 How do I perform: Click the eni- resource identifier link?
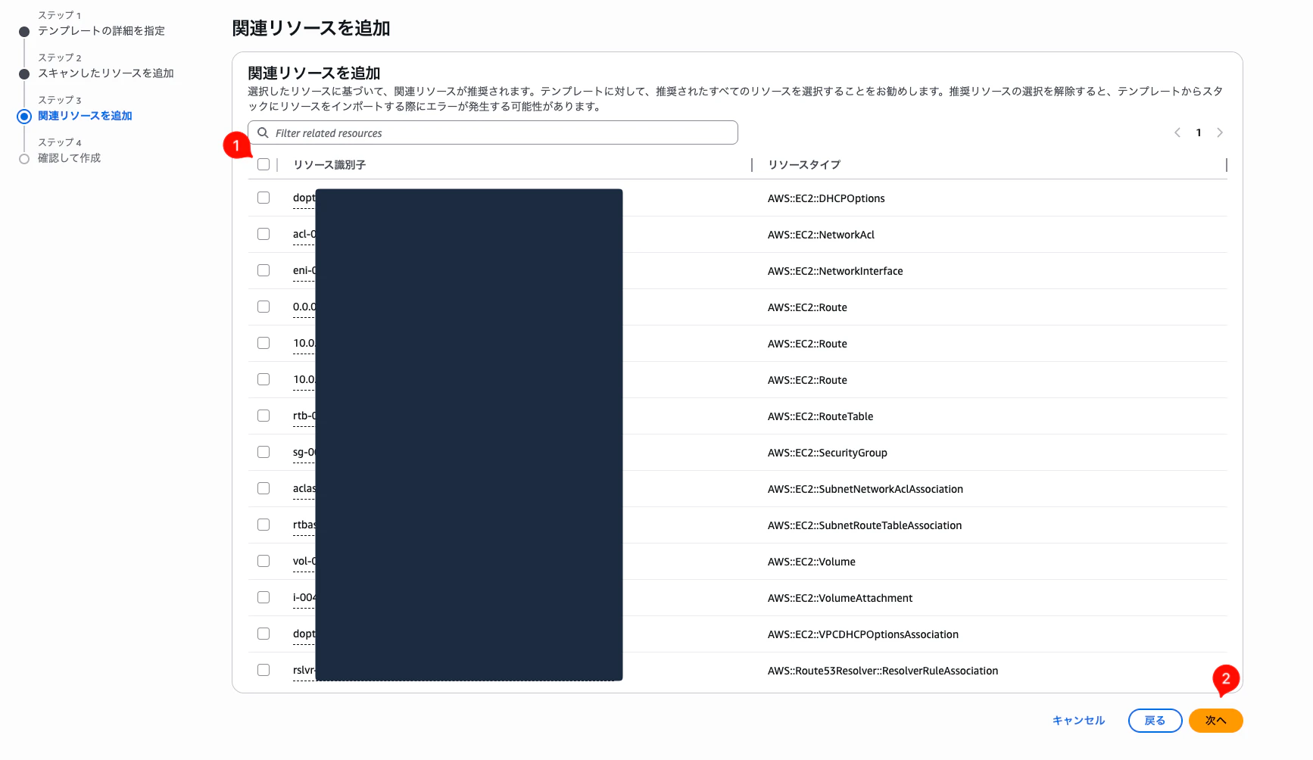coord(304,270)
